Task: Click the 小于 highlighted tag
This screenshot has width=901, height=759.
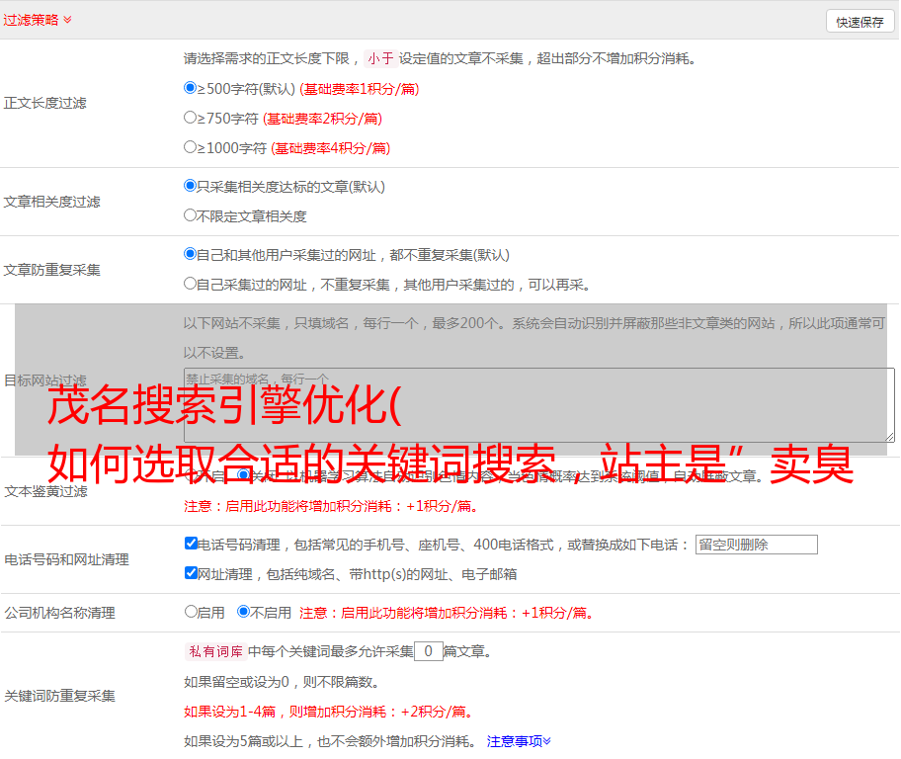Action: click(380, 58)
